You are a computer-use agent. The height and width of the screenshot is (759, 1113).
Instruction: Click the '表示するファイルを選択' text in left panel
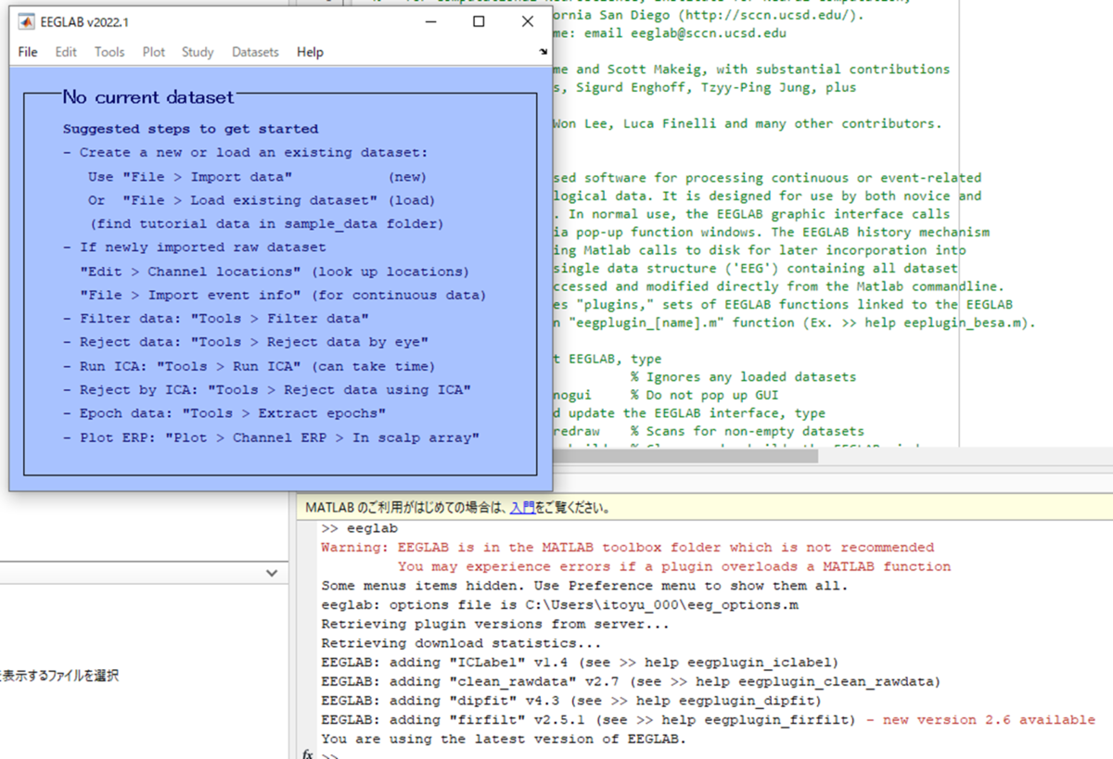(59, 676)
